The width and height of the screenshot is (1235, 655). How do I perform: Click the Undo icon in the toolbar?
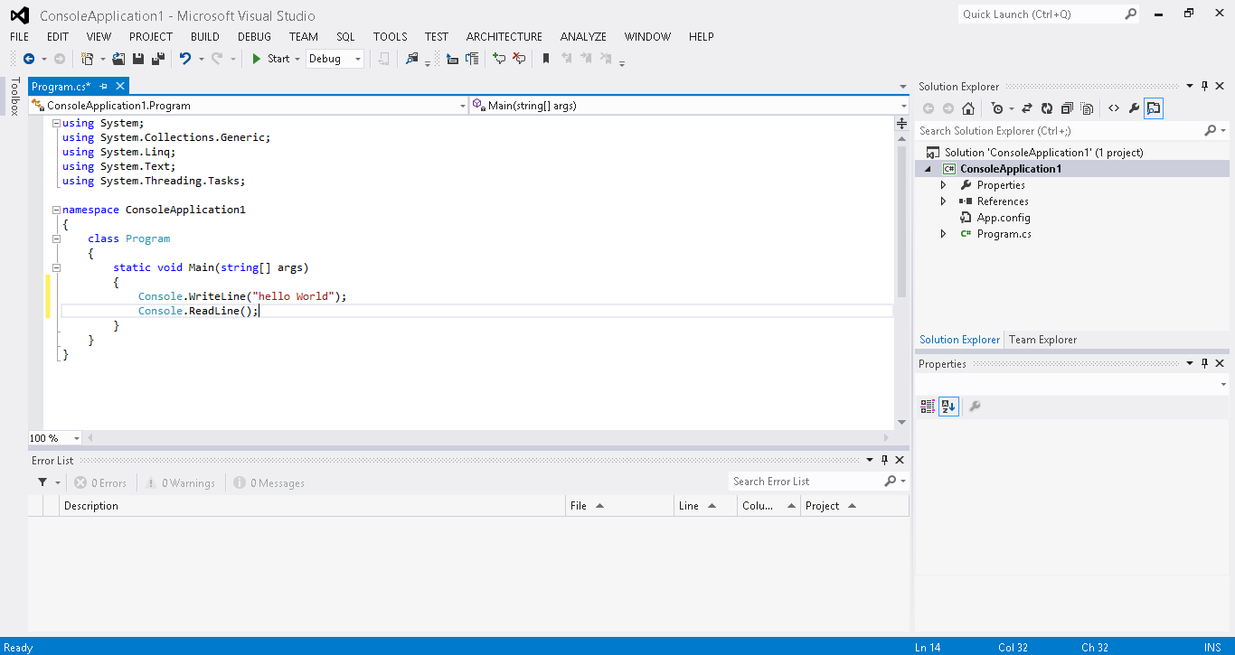[x=184, y=59]
